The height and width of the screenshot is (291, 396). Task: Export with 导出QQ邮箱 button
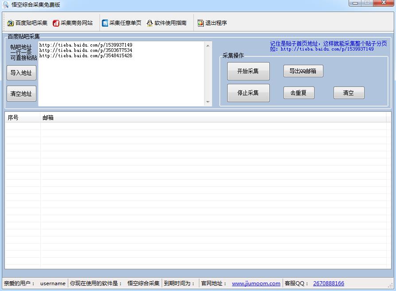click(x=303, y=71)
